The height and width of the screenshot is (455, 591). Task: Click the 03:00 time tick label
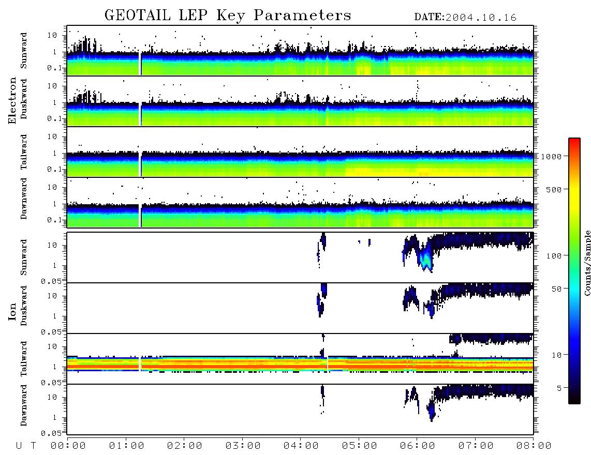click(243, 446)
